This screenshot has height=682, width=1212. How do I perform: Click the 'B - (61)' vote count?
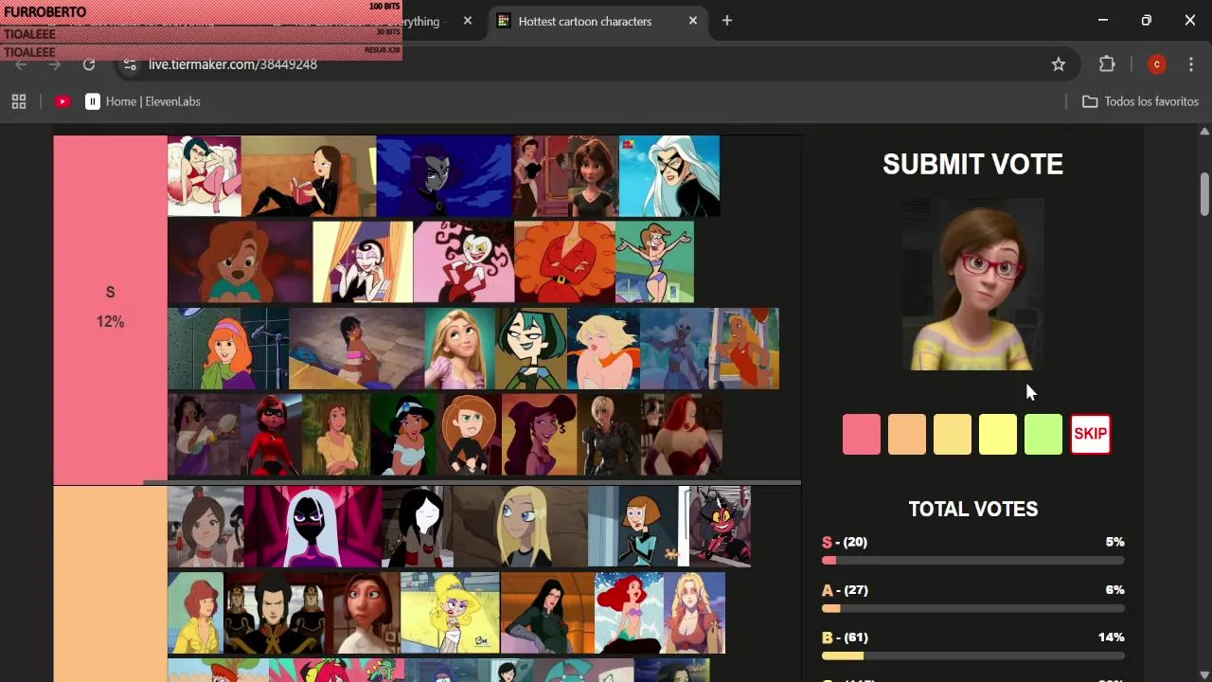(845, 637)
